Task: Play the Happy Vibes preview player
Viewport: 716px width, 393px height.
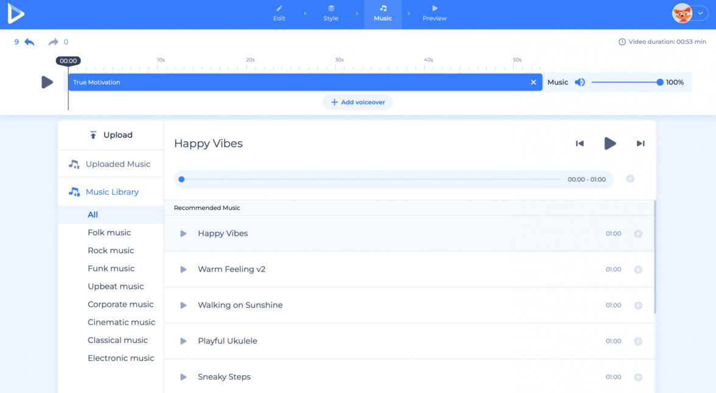Action: 609,144
